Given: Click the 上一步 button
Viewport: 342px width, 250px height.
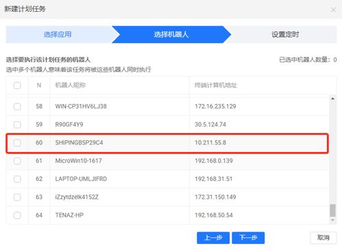Looking at the screenshot, I should (213, 238).
